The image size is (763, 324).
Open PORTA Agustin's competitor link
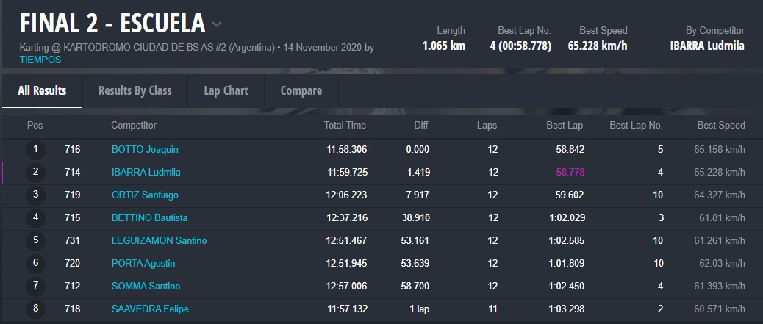[145, 263]
